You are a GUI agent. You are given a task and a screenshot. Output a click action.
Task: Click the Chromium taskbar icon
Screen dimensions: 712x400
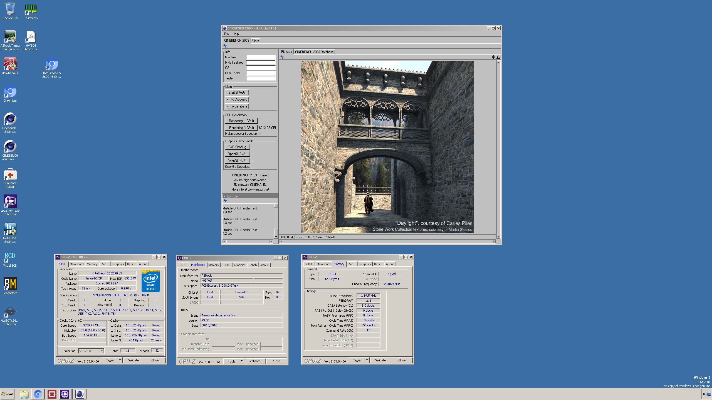[38, 394]
